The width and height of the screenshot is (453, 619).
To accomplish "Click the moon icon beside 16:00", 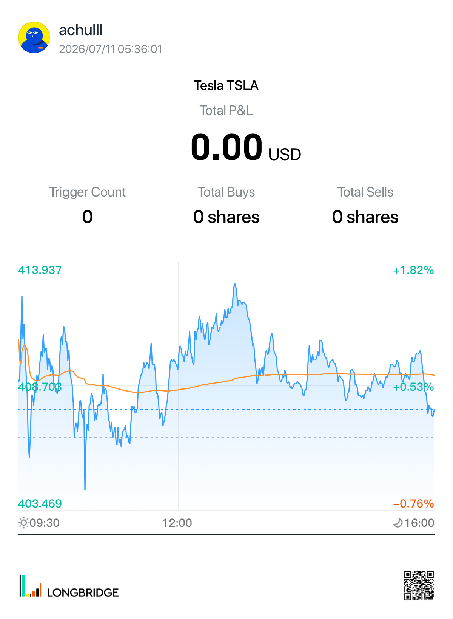I will click(x=398, y=523).
